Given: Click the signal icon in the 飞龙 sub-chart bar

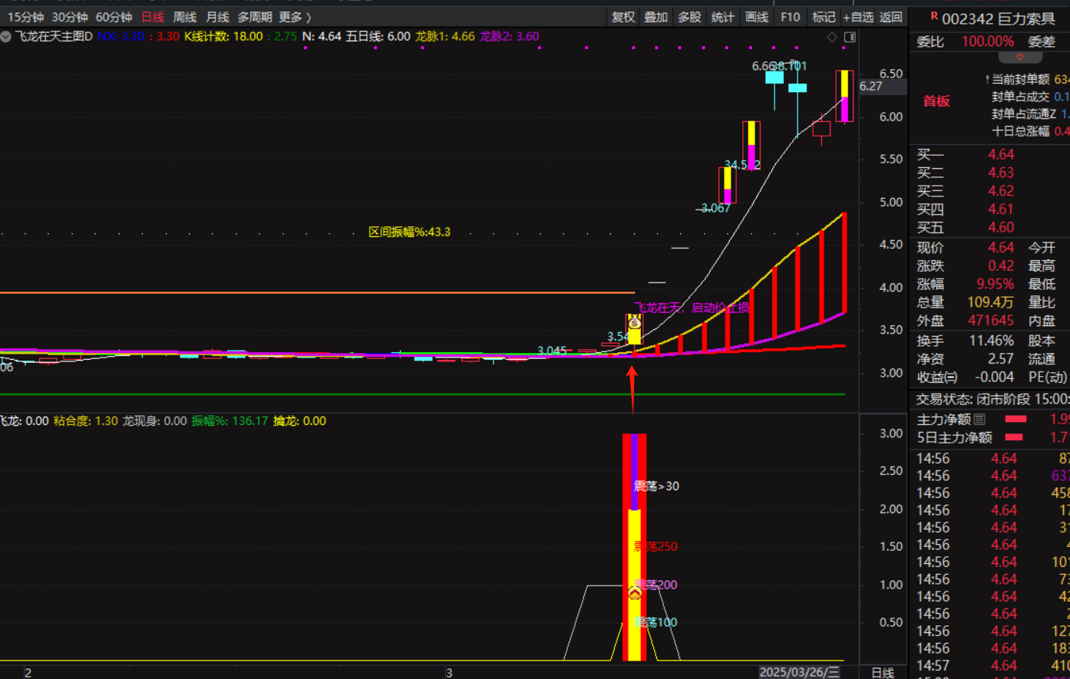Looking at the screenshot, I should tap(635, 592).
